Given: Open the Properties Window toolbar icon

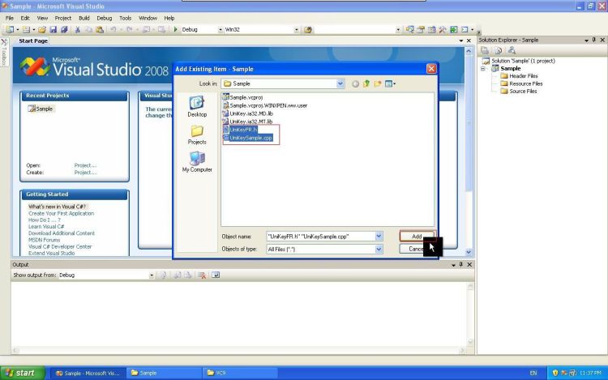Looking at the screenshot, I should 421,29.
